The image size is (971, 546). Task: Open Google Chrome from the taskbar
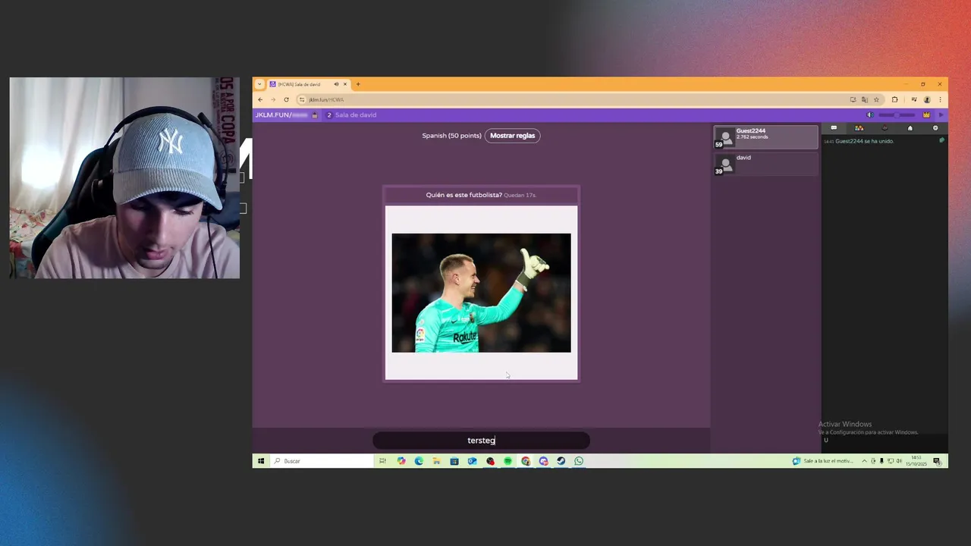coord(526,461)
